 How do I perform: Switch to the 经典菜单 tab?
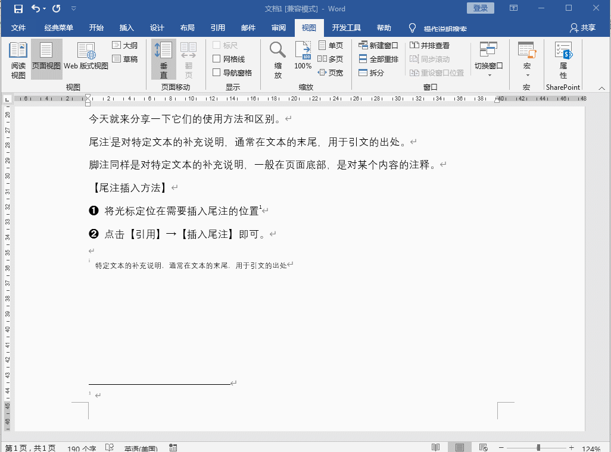[58, 28]
